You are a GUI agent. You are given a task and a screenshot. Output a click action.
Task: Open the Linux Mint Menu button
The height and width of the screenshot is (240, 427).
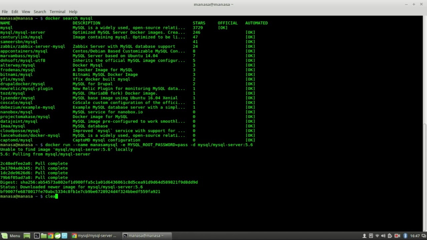(x=11, y=236)
